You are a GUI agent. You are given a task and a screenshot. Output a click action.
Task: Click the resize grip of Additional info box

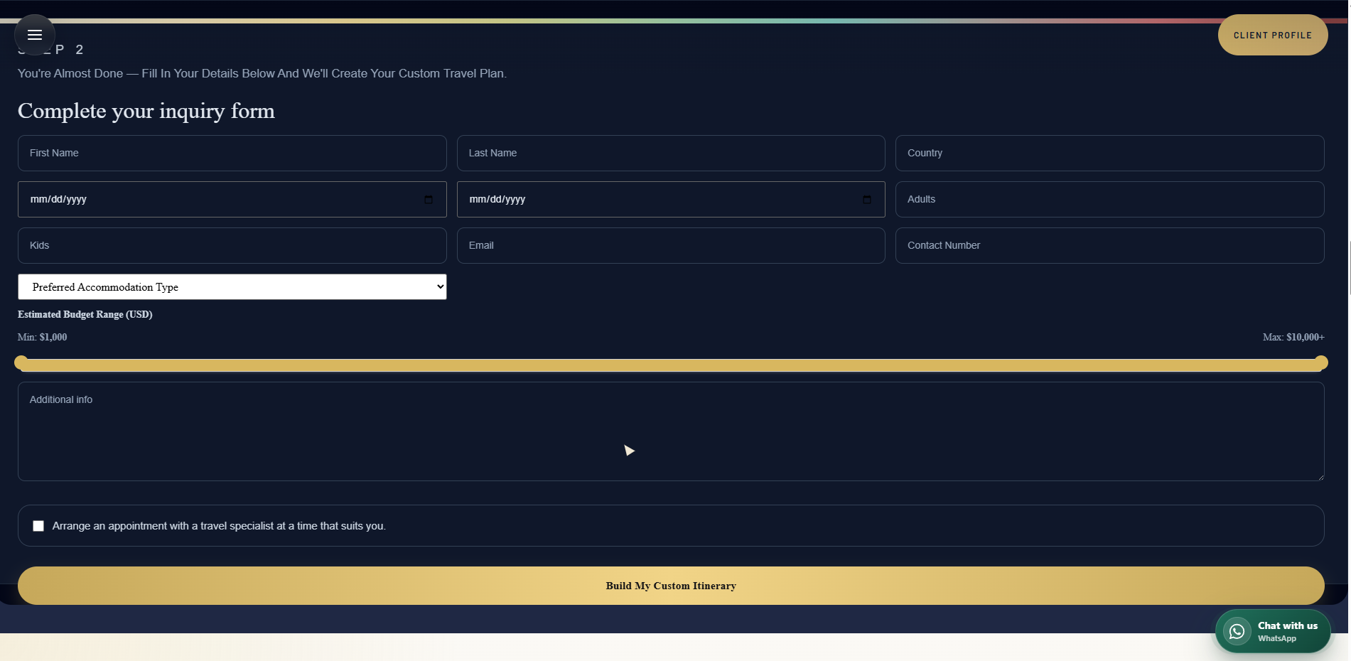click(x=1320, y=477)
